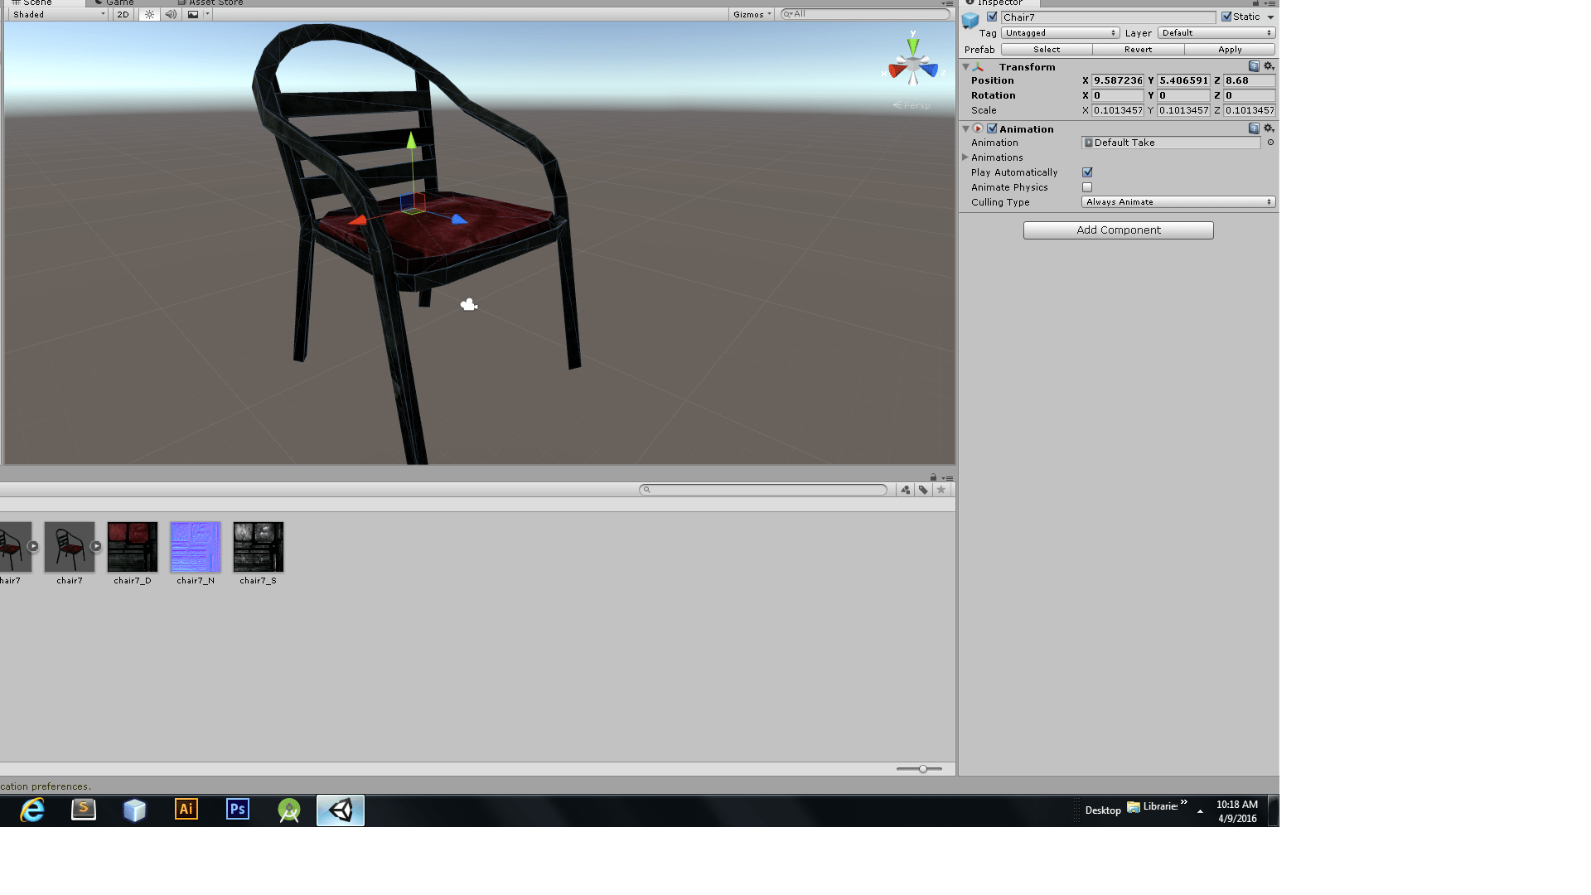This screenshot has width=1591, height=895.
Task: Filter Project assets by label tag icon
Action: click(923, 490)
